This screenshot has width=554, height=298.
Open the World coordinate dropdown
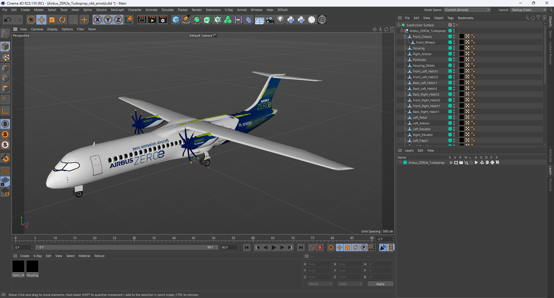pyautogui.click(x=320, y=284)
